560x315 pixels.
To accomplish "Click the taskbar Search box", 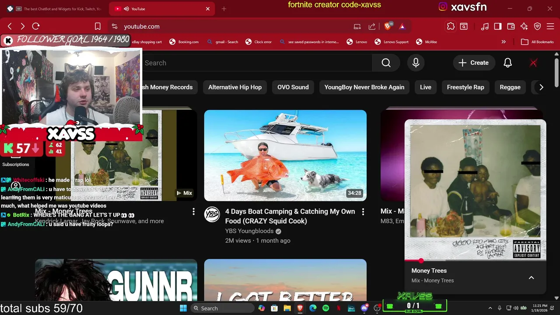I will coord(223,308).
